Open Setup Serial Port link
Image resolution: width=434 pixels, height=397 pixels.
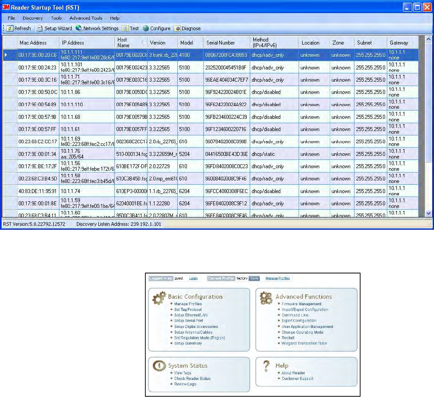click(189, 321)
